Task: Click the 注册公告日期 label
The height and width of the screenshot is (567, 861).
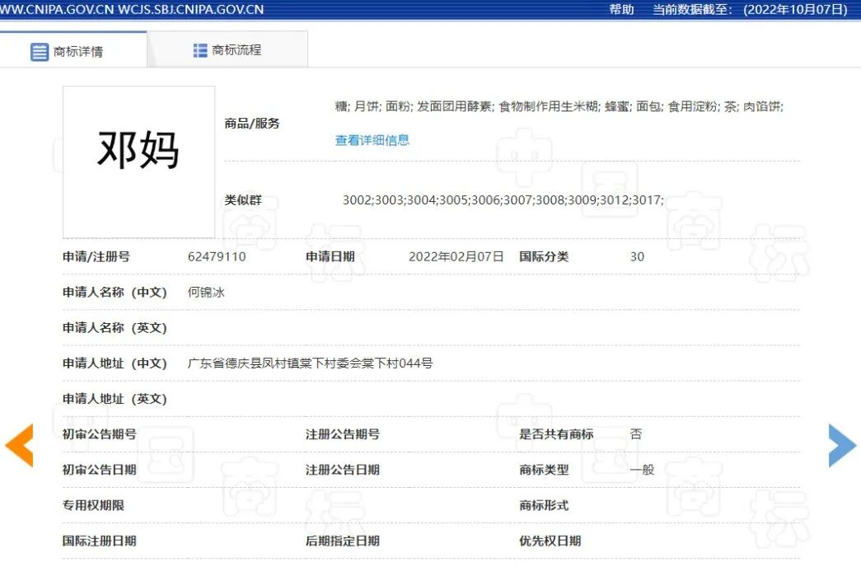Action: [x=343, y=470]
